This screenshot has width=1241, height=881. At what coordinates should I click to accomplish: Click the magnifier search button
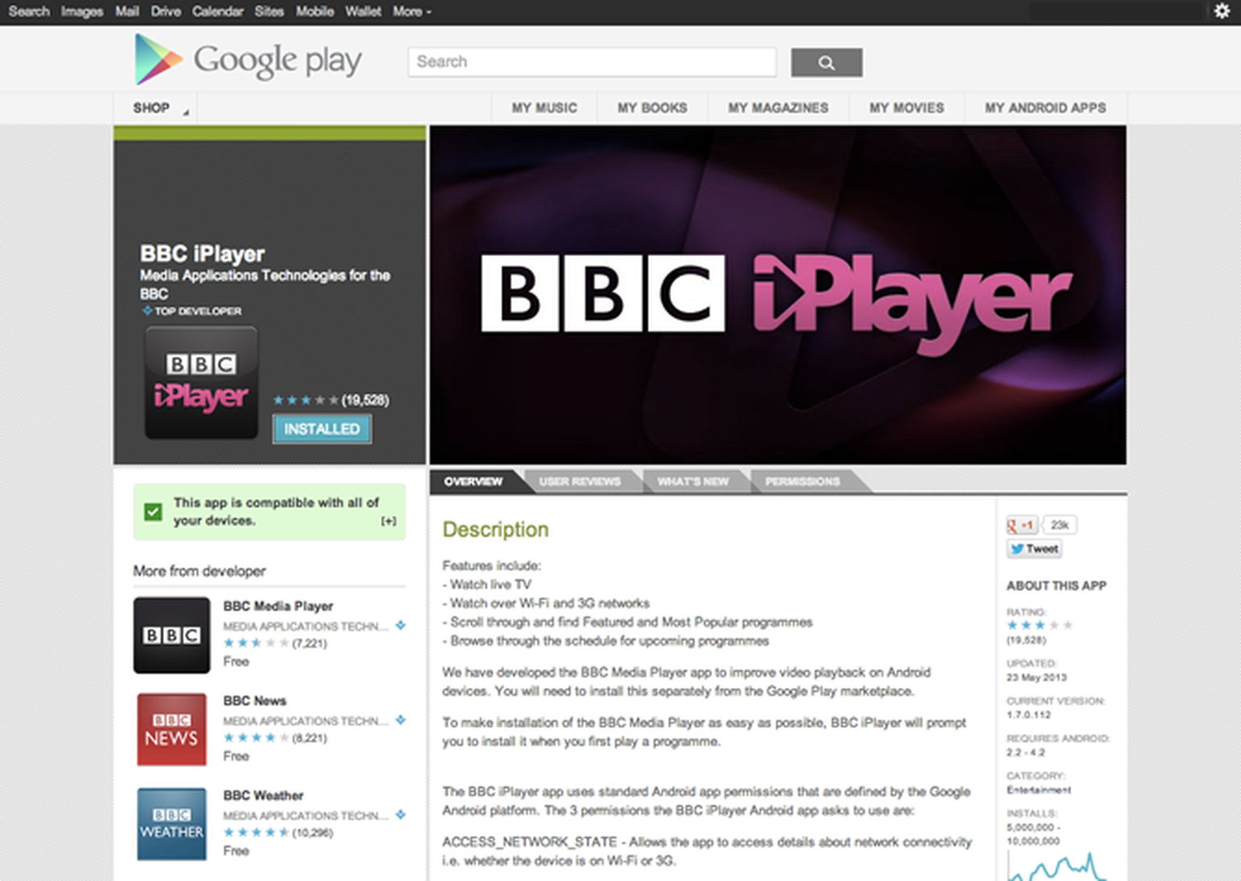click(x=827, y=62)
